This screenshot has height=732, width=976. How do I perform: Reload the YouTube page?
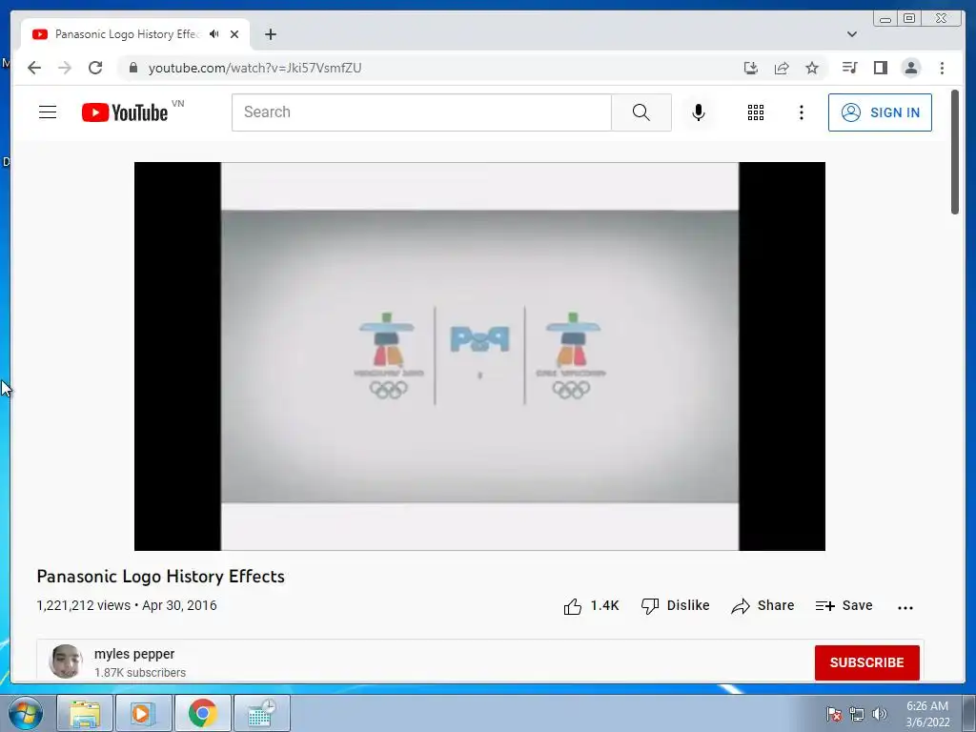pos(95,68)
